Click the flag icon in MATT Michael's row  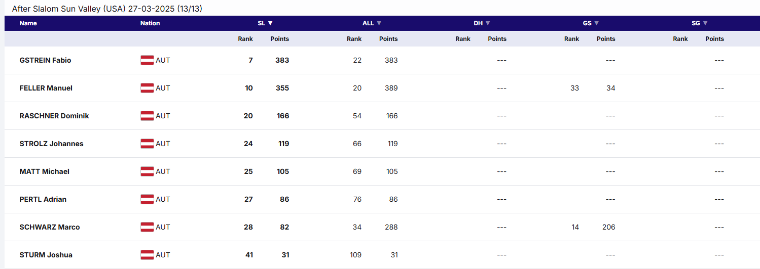(x=147, y=171)
